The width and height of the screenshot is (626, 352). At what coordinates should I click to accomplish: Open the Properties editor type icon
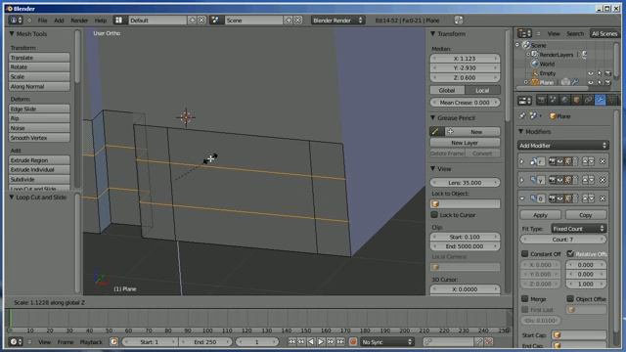pyautogui.click(x=524, y=101)
